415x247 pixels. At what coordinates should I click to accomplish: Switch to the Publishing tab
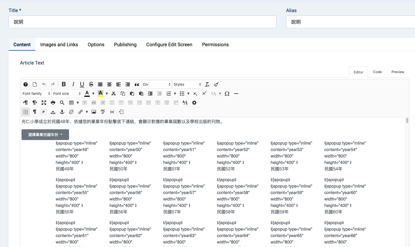click(x=125, y=45)
